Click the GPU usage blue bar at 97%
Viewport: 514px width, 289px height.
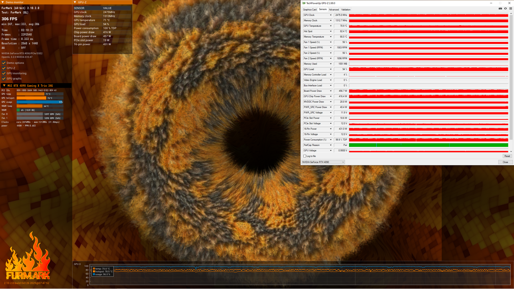click(40, 102)
